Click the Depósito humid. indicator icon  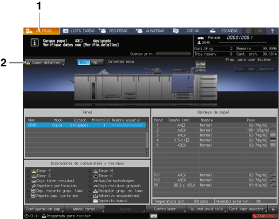pyautogui.click(x=96, y=201)
